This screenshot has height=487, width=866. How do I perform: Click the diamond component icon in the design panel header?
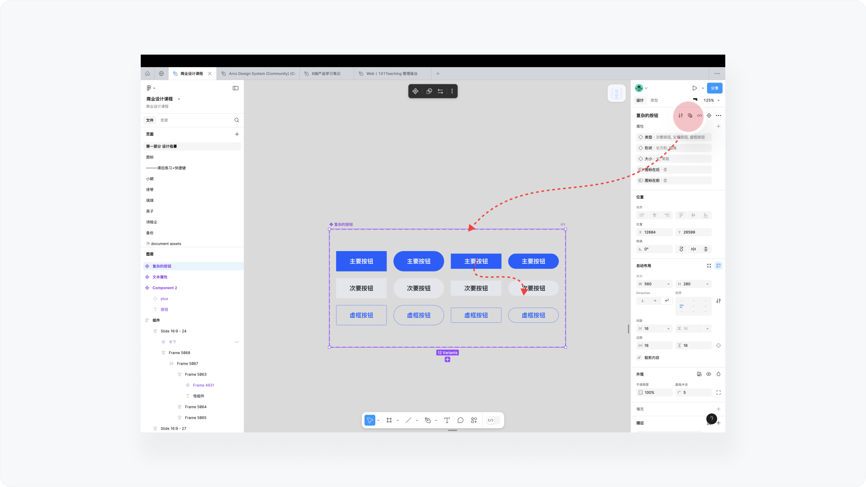pos(709,115)
